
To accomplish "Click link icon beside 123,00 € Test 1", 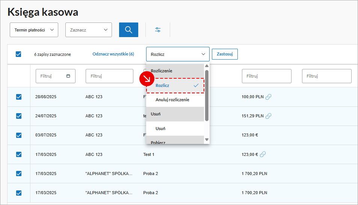I will pyautogui.click(x=263, y=154).
